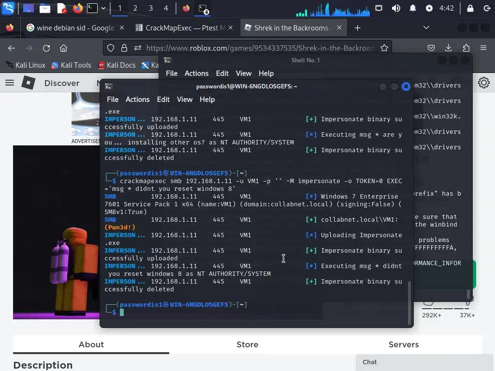Screen dimensions: 495x371
Task: Select the Firefox taskbar window button
Action: [x=186, y=8]
